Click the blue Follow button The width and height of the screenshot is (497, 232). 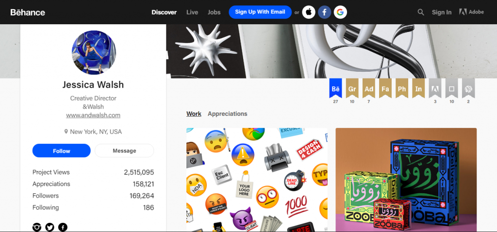tap(62, 151)
